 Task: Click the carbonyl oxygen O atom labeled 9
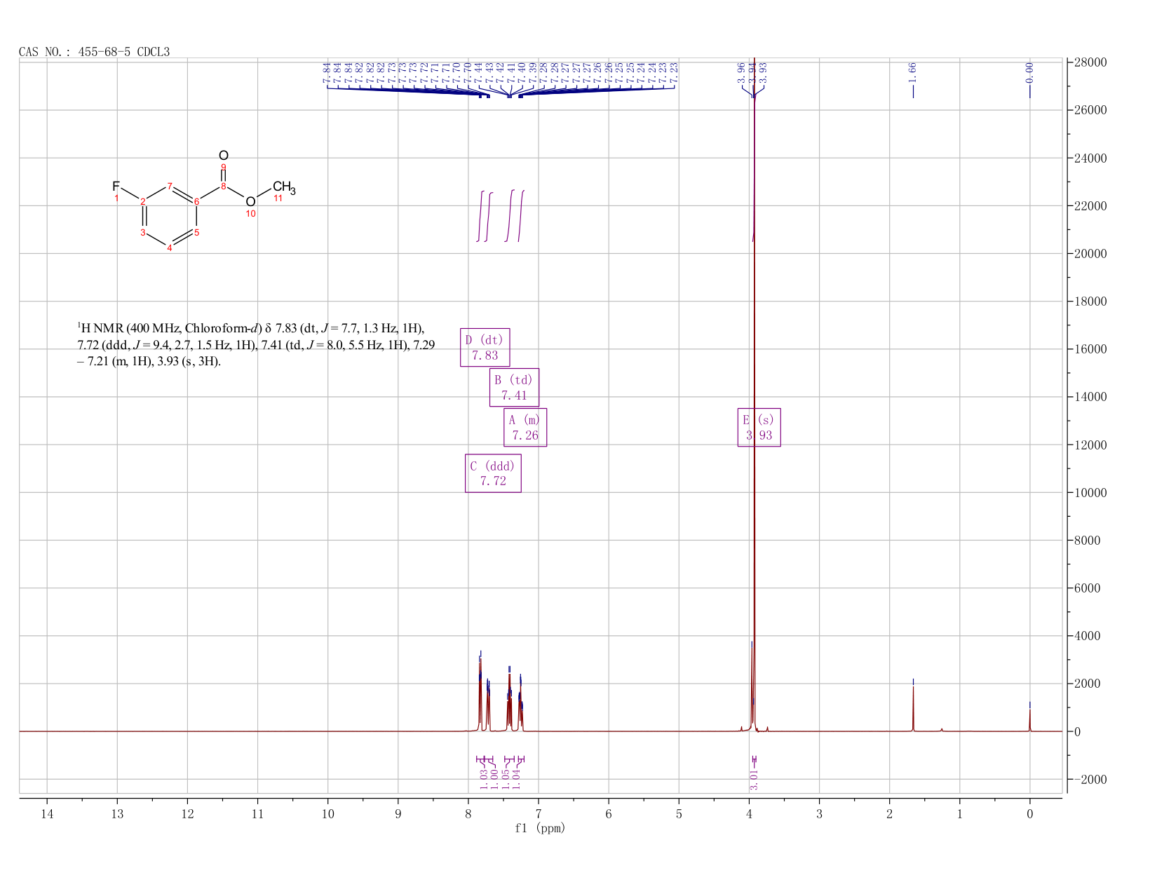click(x=224, y=156)
